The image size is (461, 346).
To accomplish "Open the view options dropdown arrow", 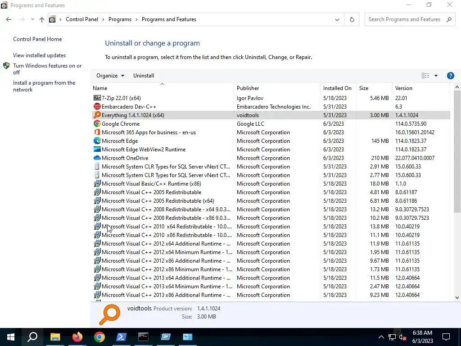I will (x=436, y=76).
